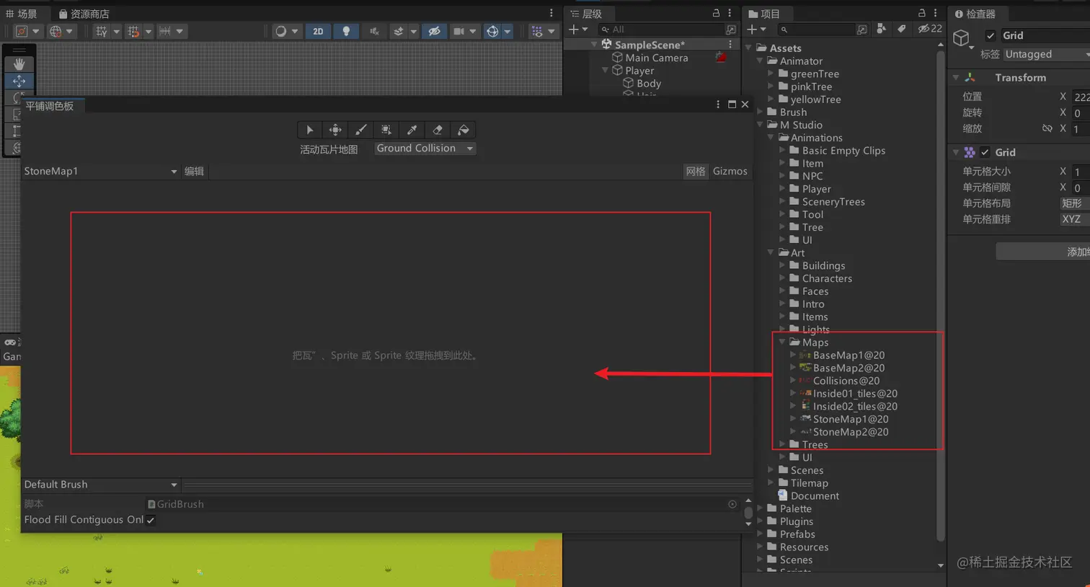Click the Hierarchy create plus button
The image size is (1090, 587).
point(574,30)
